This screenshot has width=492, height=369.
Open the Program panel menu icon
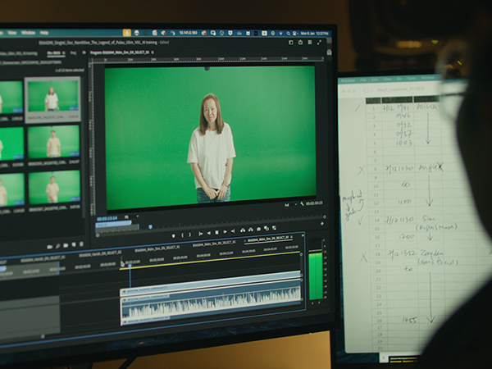coord(153,52)
